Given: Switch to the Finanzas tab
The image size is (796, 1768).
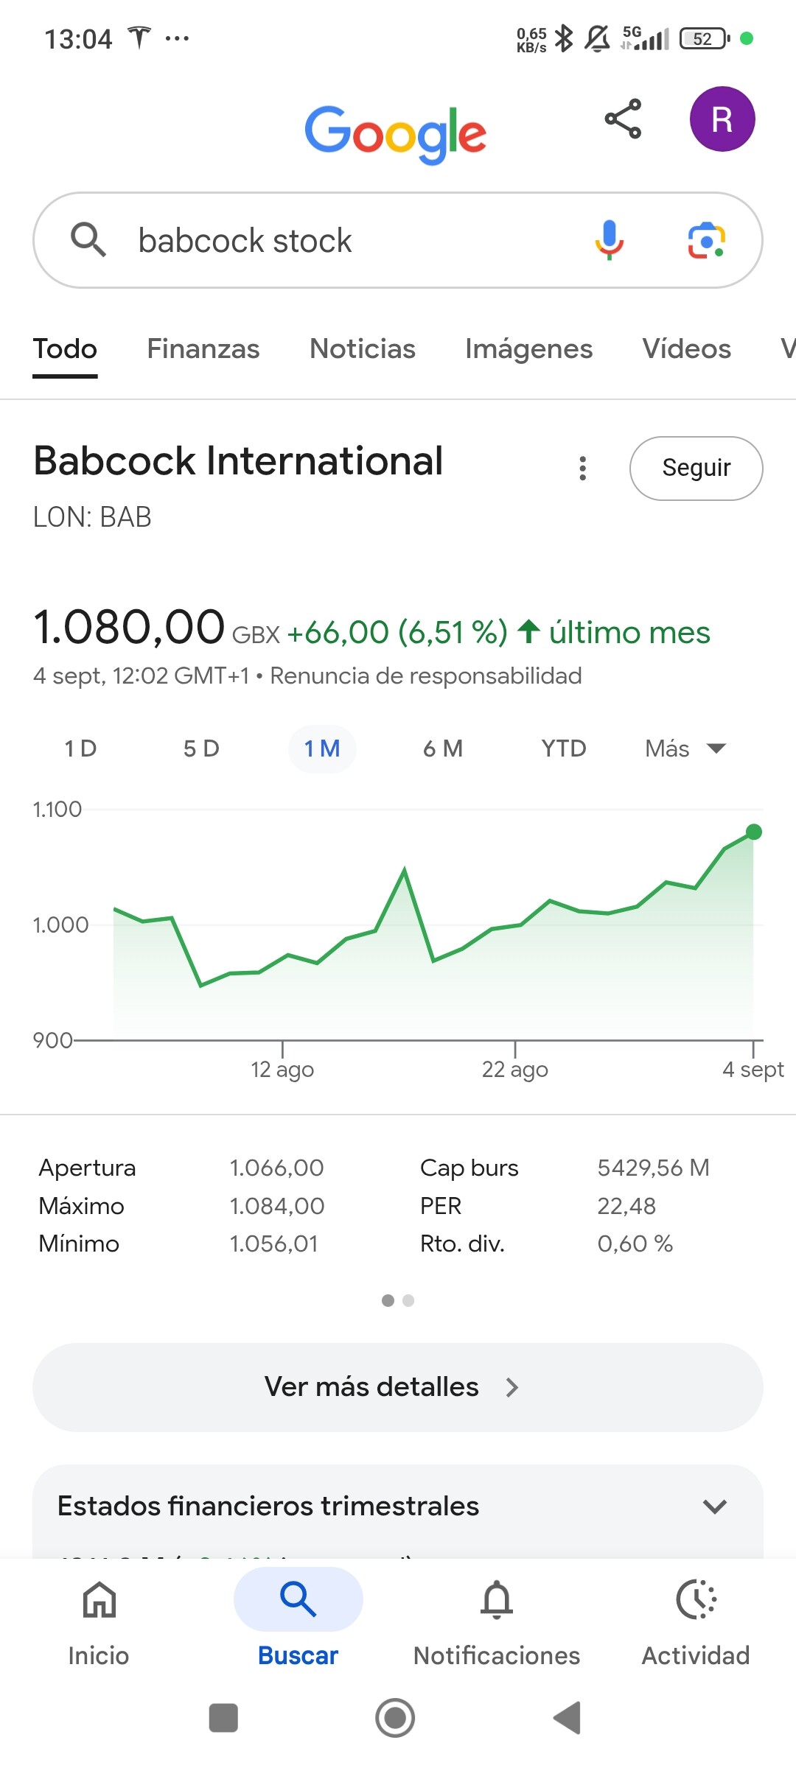Looking at the screenshot, I should click(x=203, y=349).
